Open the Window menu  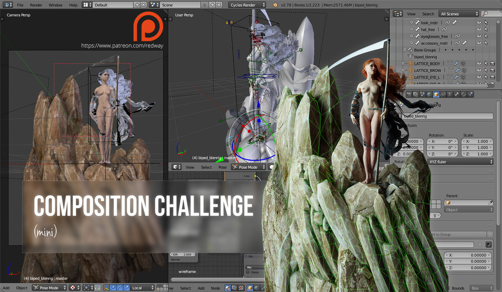coord(55,5)
